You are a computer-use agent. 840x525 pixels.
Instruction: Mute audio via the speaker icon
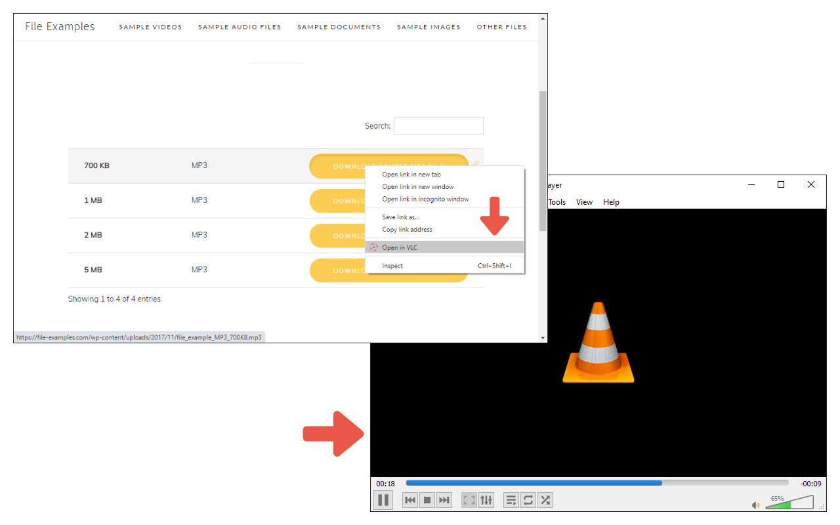click(x=755, y=505)
